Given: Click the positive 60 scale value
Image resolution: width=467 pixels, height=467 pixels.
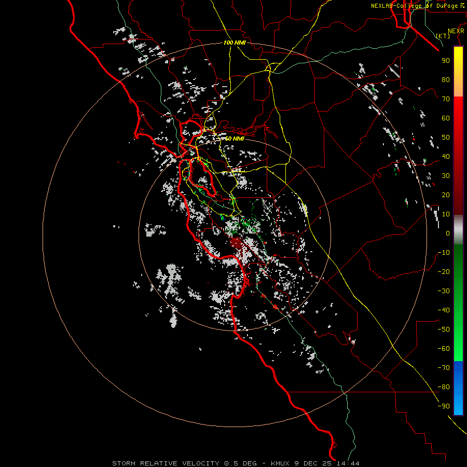Looking at the screenshot, I should coord(446,118).
